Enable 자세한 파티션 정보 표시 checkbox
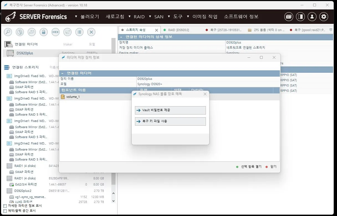Image resolution: width=337 pixels, height=216 pixels. pyautogui.click(x=5, y=206)
